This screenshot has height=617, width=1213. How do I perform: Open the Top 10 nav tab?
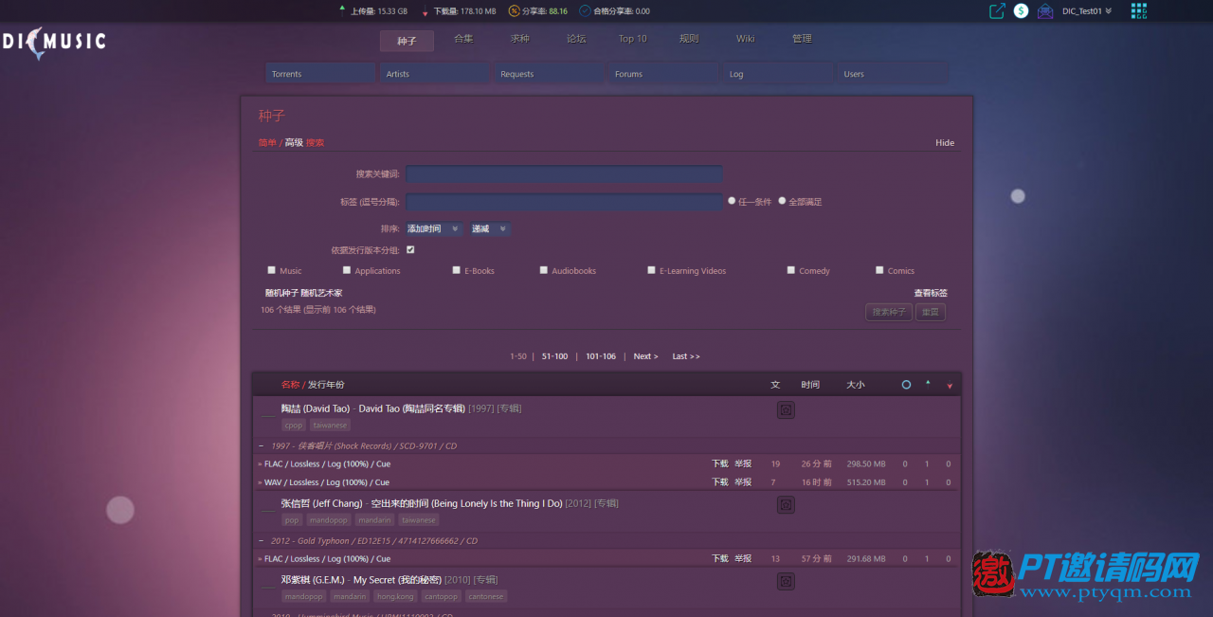pos(633,39)
